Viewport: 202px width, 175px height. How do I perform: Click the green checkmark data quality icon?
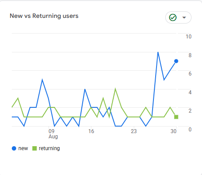tap(173, 17)
